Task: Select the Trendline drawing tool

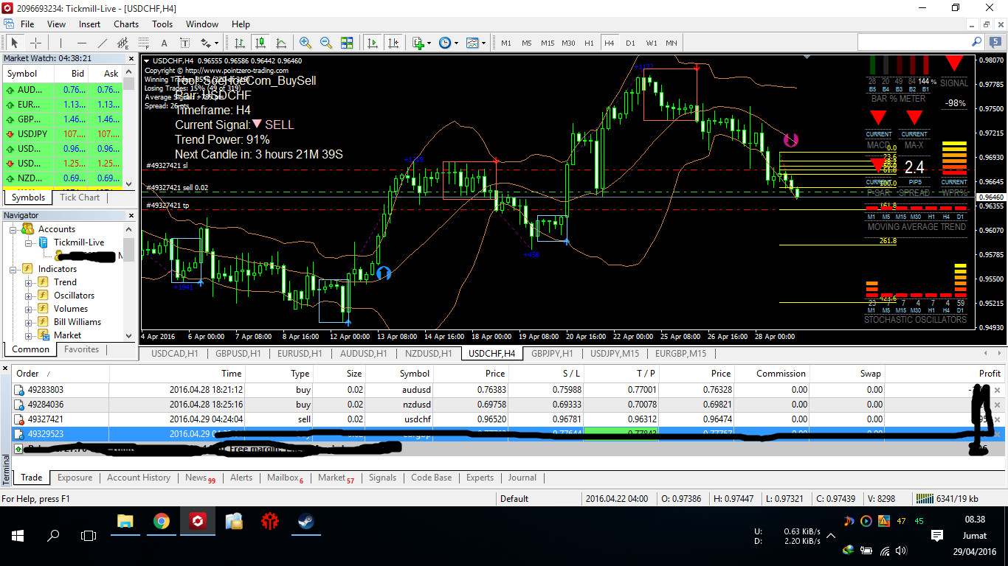Action: 103,43
